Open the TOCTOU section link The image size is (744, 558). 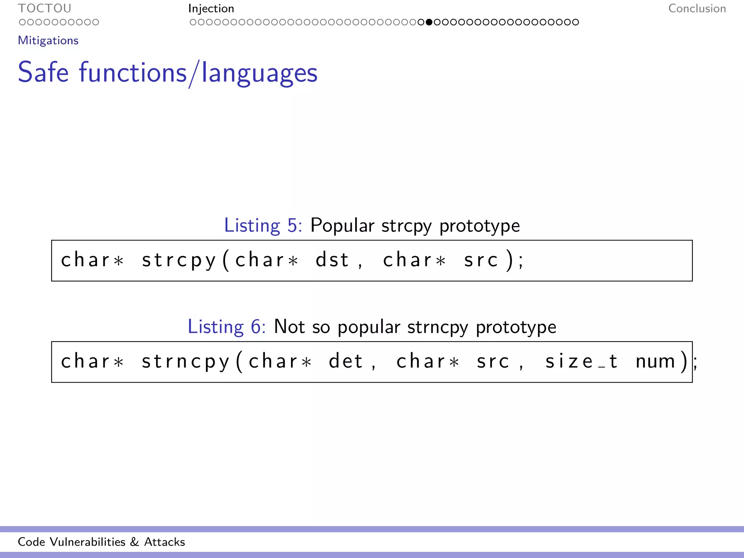[45, 8]
